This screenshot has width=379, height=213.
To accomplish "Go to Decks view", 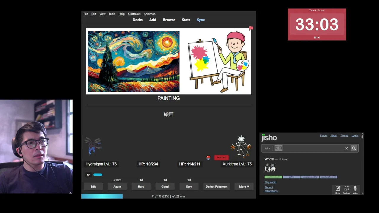I will 138,20.
